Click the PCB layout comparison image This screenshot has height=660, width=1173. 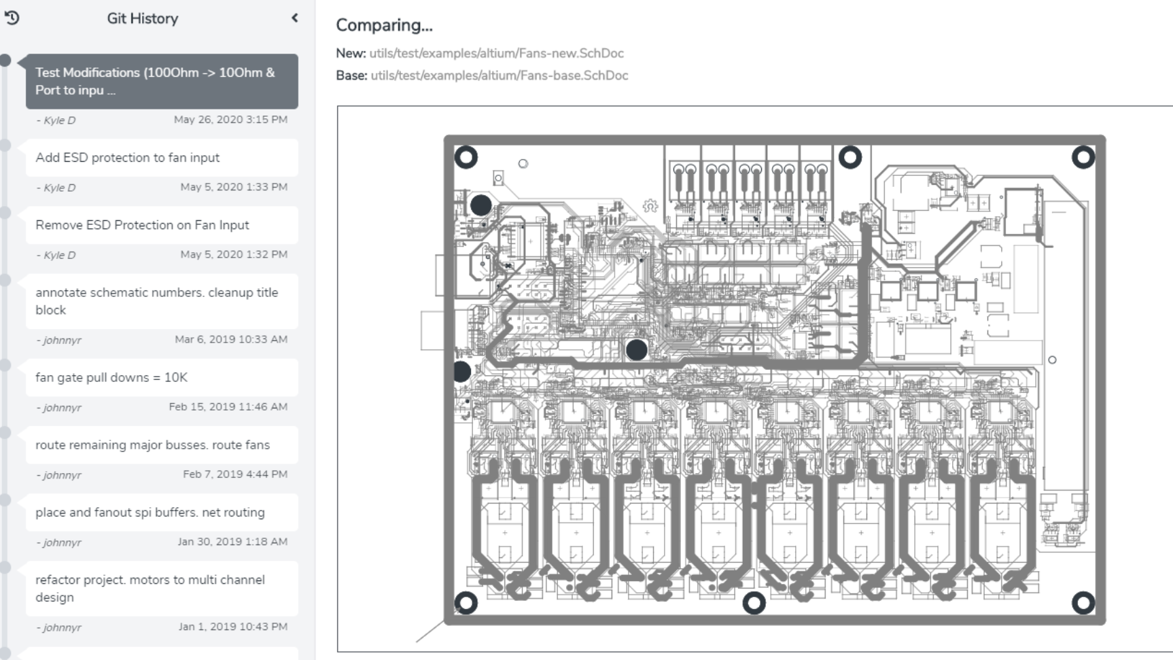coord(754,379)
